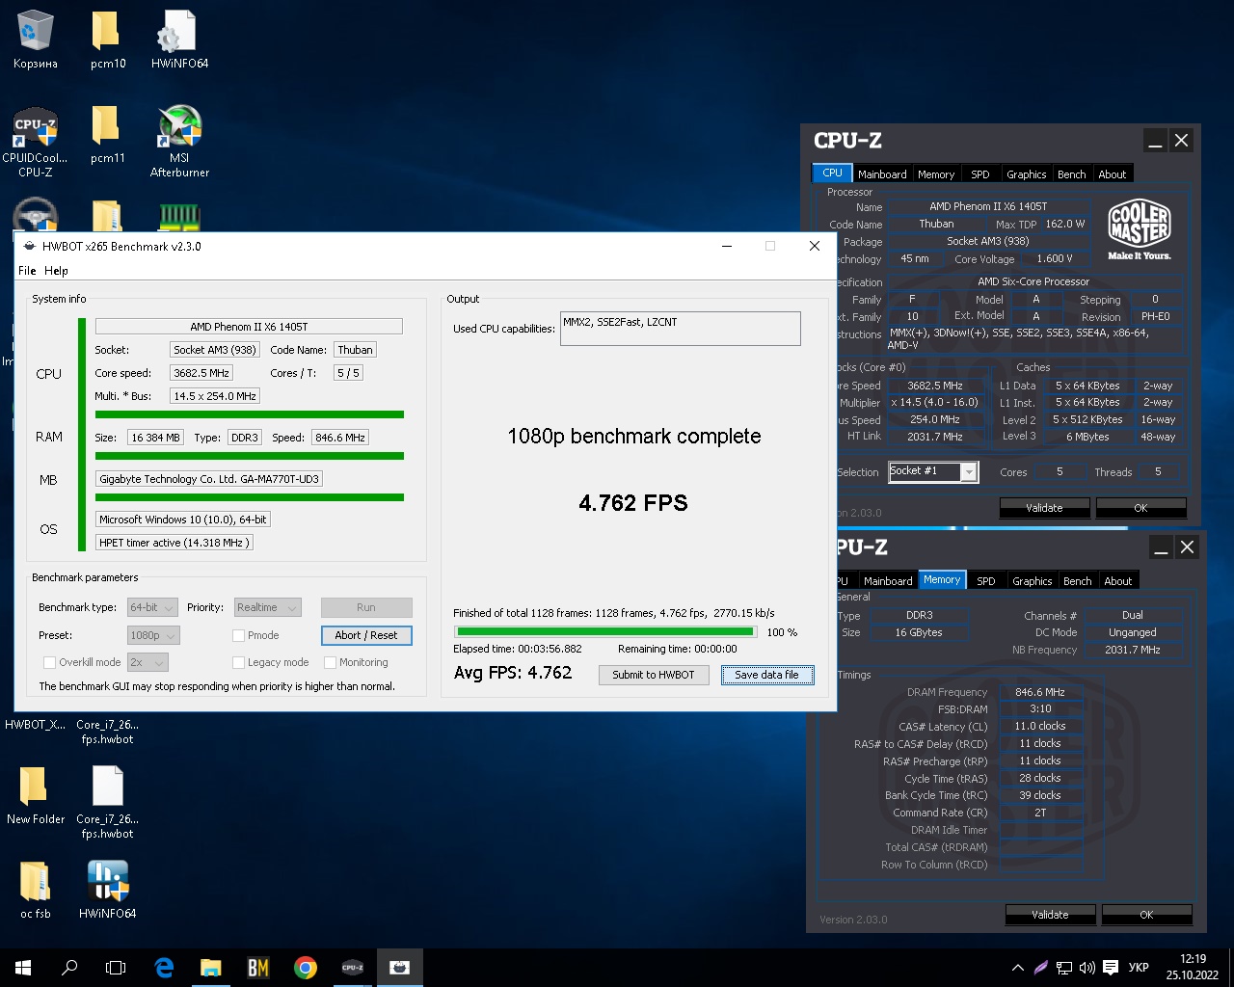Click the УКР language indicator
Screen dimensions: 1234x987
[x=1139, y=968]
